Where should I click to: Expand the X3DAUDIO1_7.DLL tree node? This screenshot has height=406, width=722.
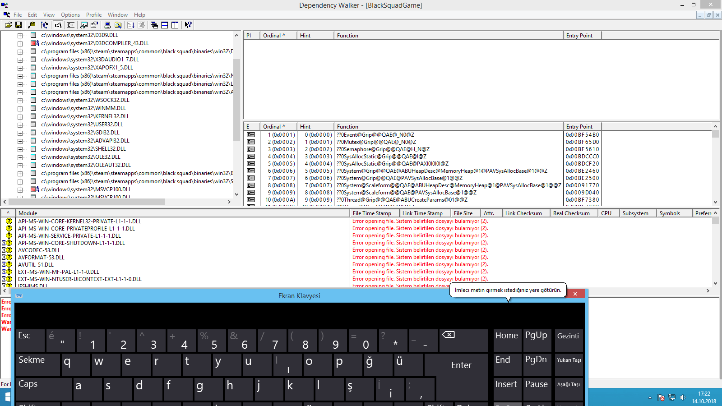click(x=20, y=60)
